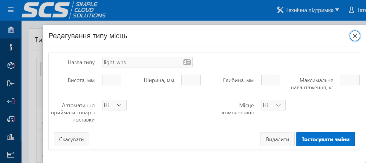Click Застосувати зміни button
366x163 pixels.
click(325, 139)
